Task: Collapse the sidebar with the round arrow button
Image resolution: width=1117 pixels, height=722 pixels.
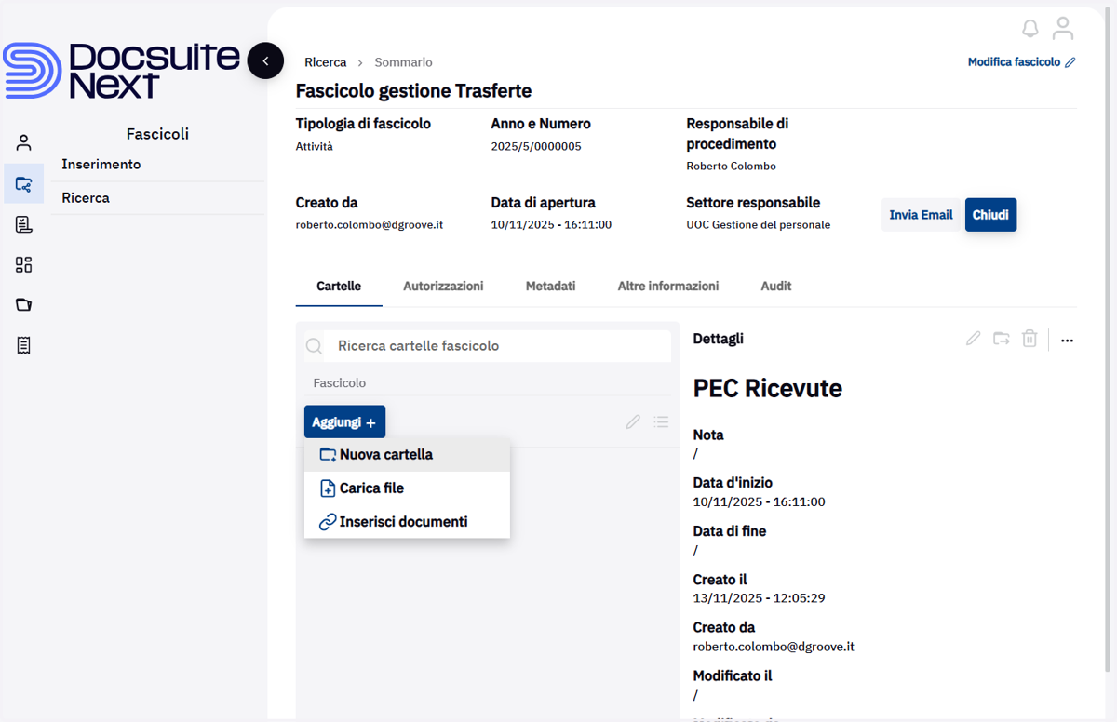Action: pyautogui.click(x=265, y=61)
